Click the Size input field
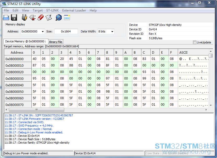The image size is (217, 158). pyautogui.click(x=66, y=31)
